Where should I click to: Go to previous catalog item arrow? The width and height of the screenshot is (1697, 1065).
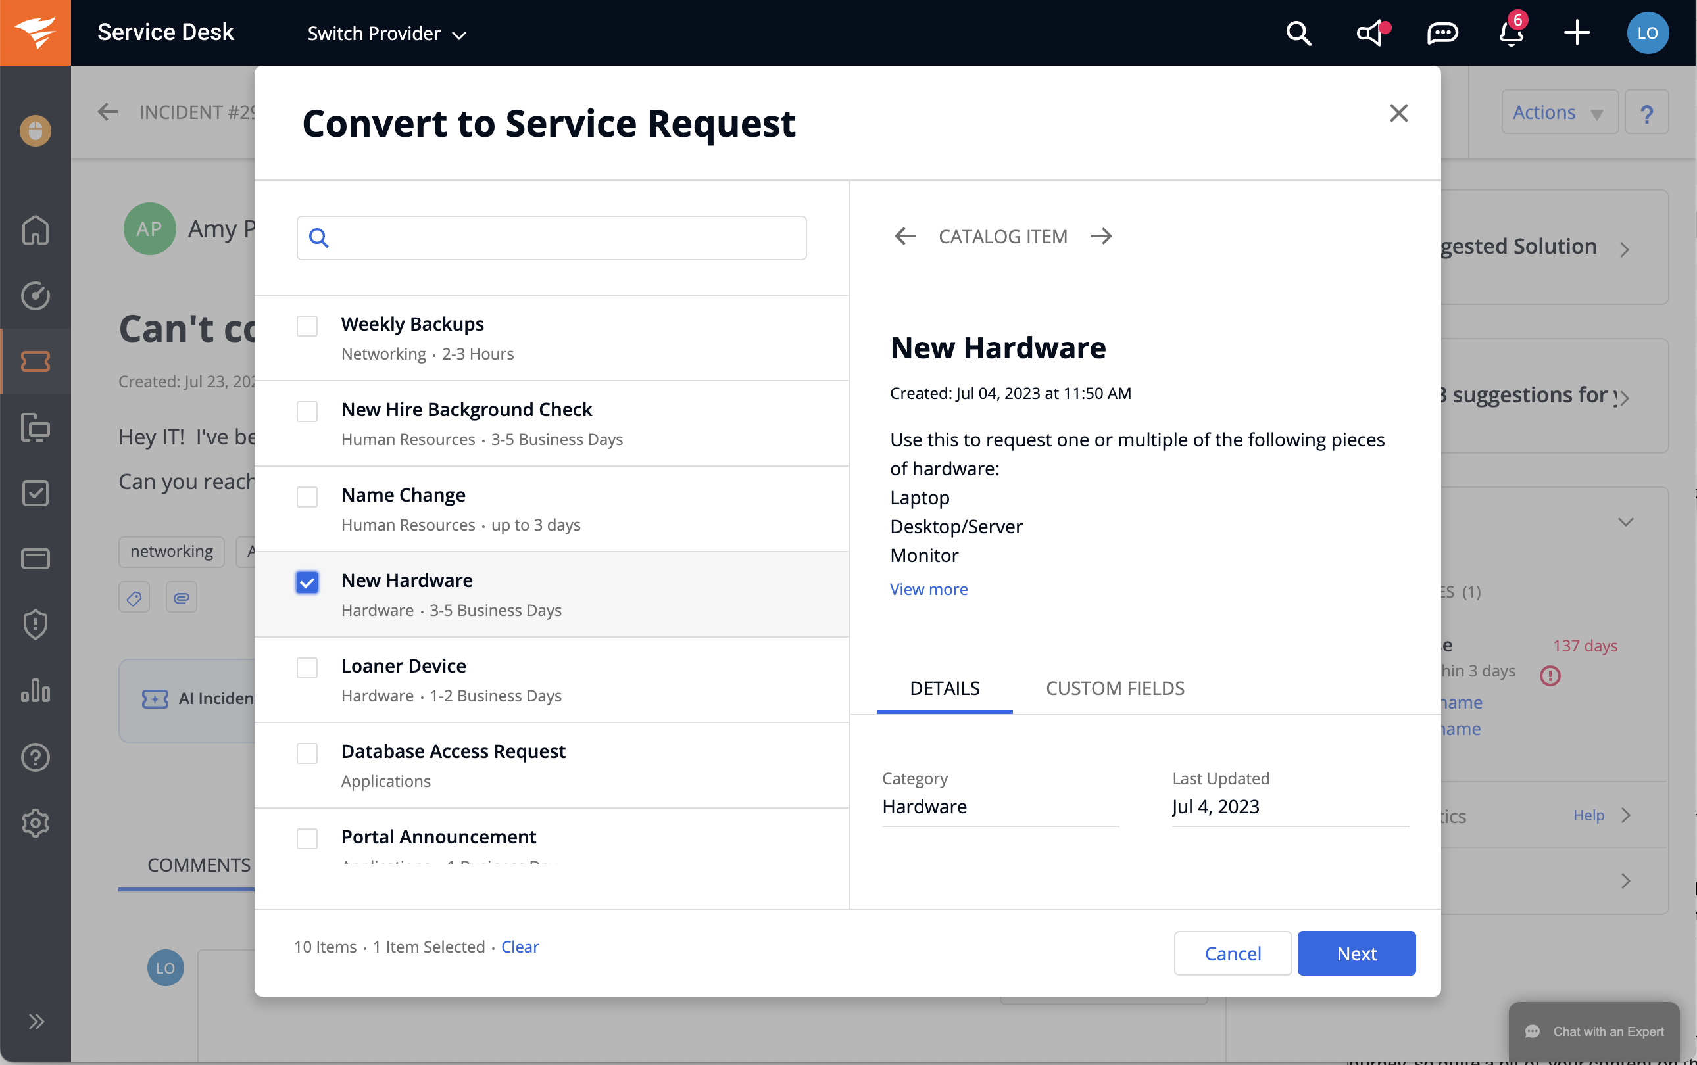(905, 237)
